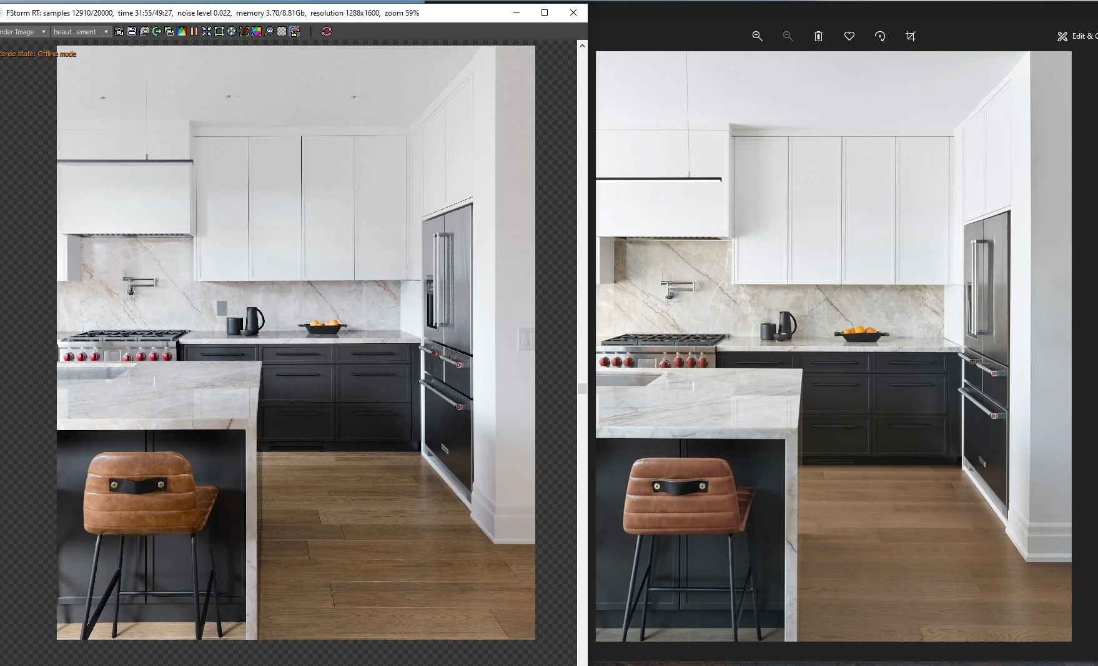Open the crop tool in Photos
Image resolution: width=1098 pixels, height=666 pixels.
click(910, 36)
